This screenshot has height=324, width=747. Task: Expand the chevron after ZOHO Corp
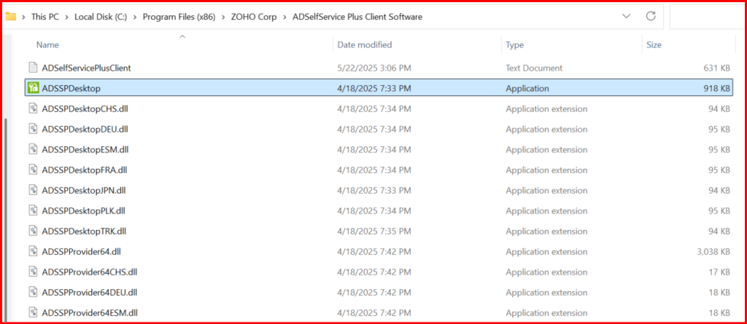point(283,16)
